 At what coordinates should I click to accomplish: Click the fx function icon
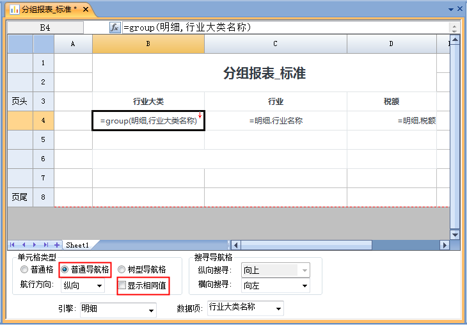[x=115, y=28]
